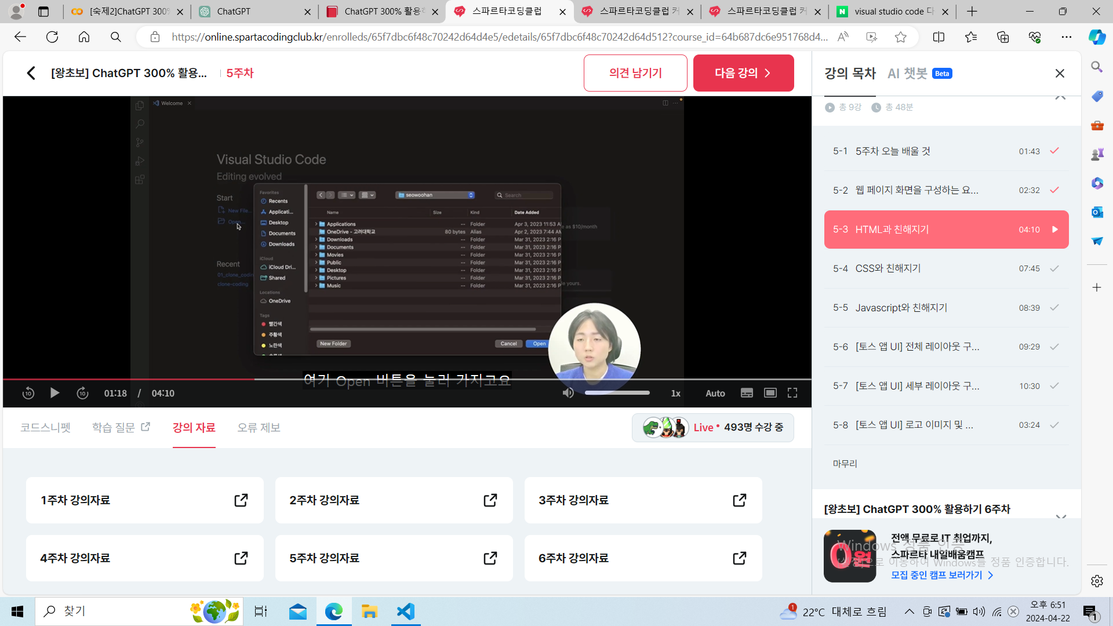Open the sidebar settings gear
This screenshot has height=626, width=1113.
(x=1097, y=581)
